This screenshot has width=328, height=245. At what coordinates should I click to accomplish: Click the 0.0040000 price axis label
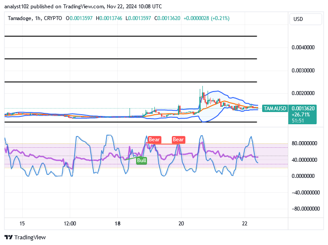[x=303, y=48]
